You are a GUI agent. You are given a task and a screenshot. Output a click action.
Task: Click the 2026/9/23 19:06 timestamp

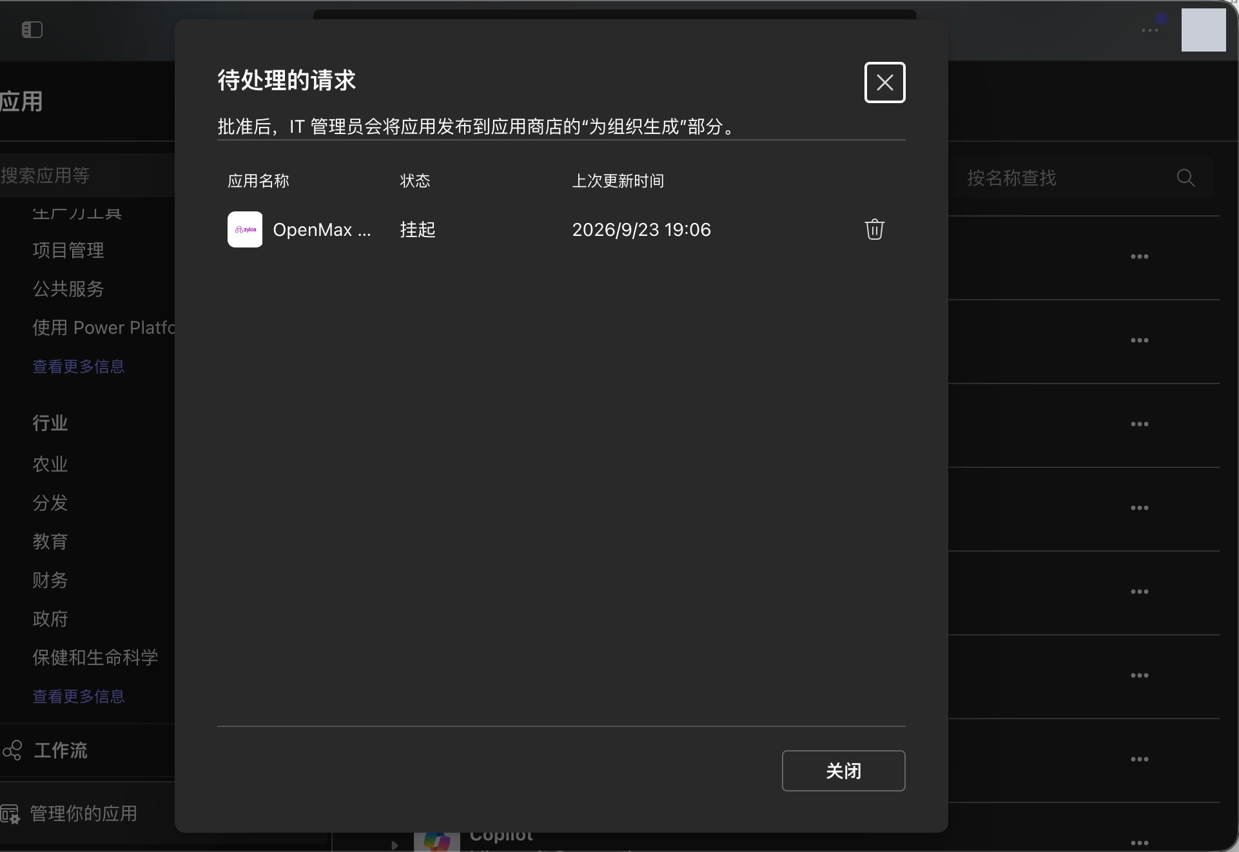pyautogui.click(x=641, y=229)
